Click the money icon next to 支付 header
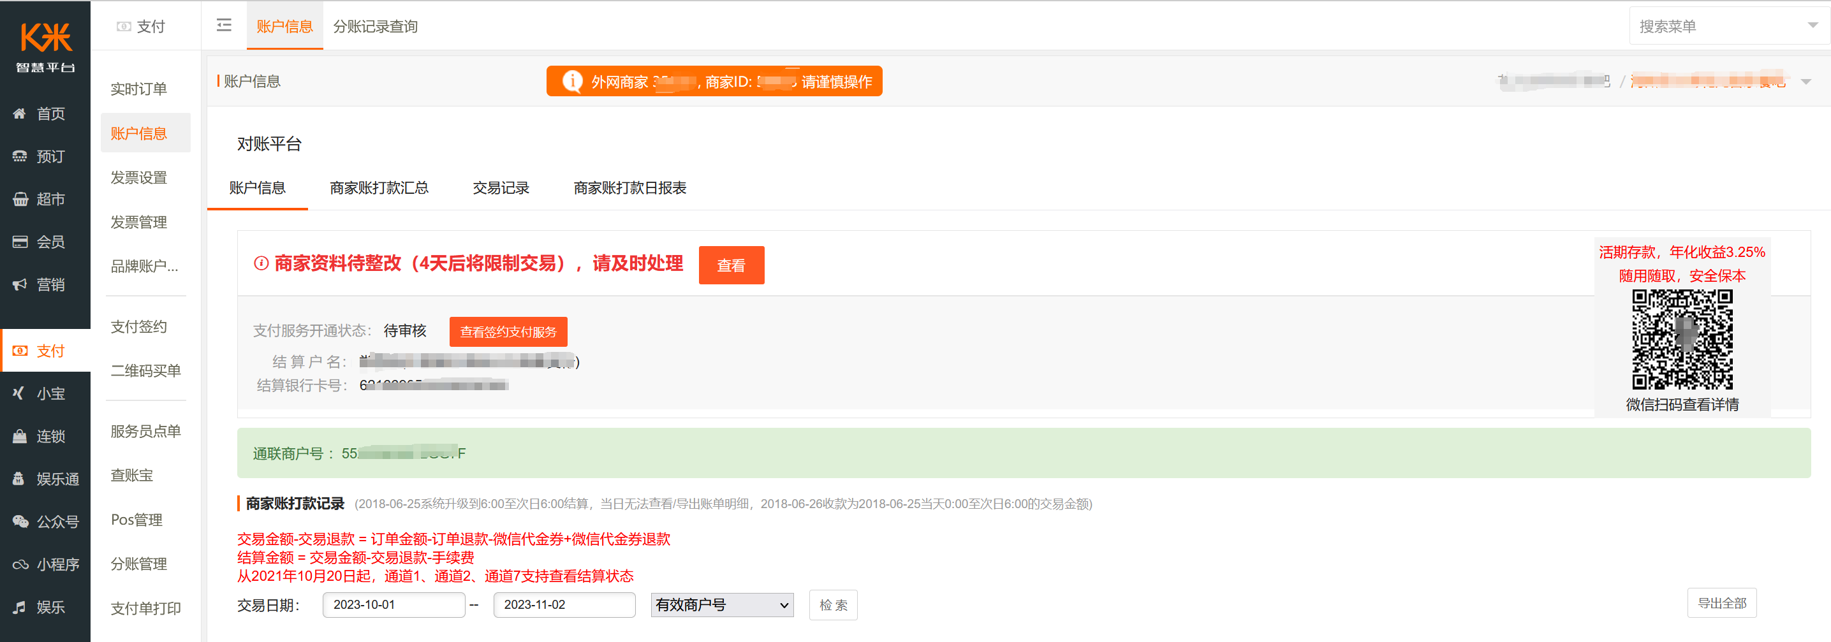This screenshot has width=1831, height=642. click(124, 26)
